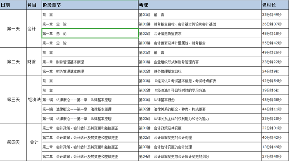Click 第04讲 会计政策变更与会计估计变更的划分 cell
The width and height of the screenshot is (289, 161).
tap(200, 156)
